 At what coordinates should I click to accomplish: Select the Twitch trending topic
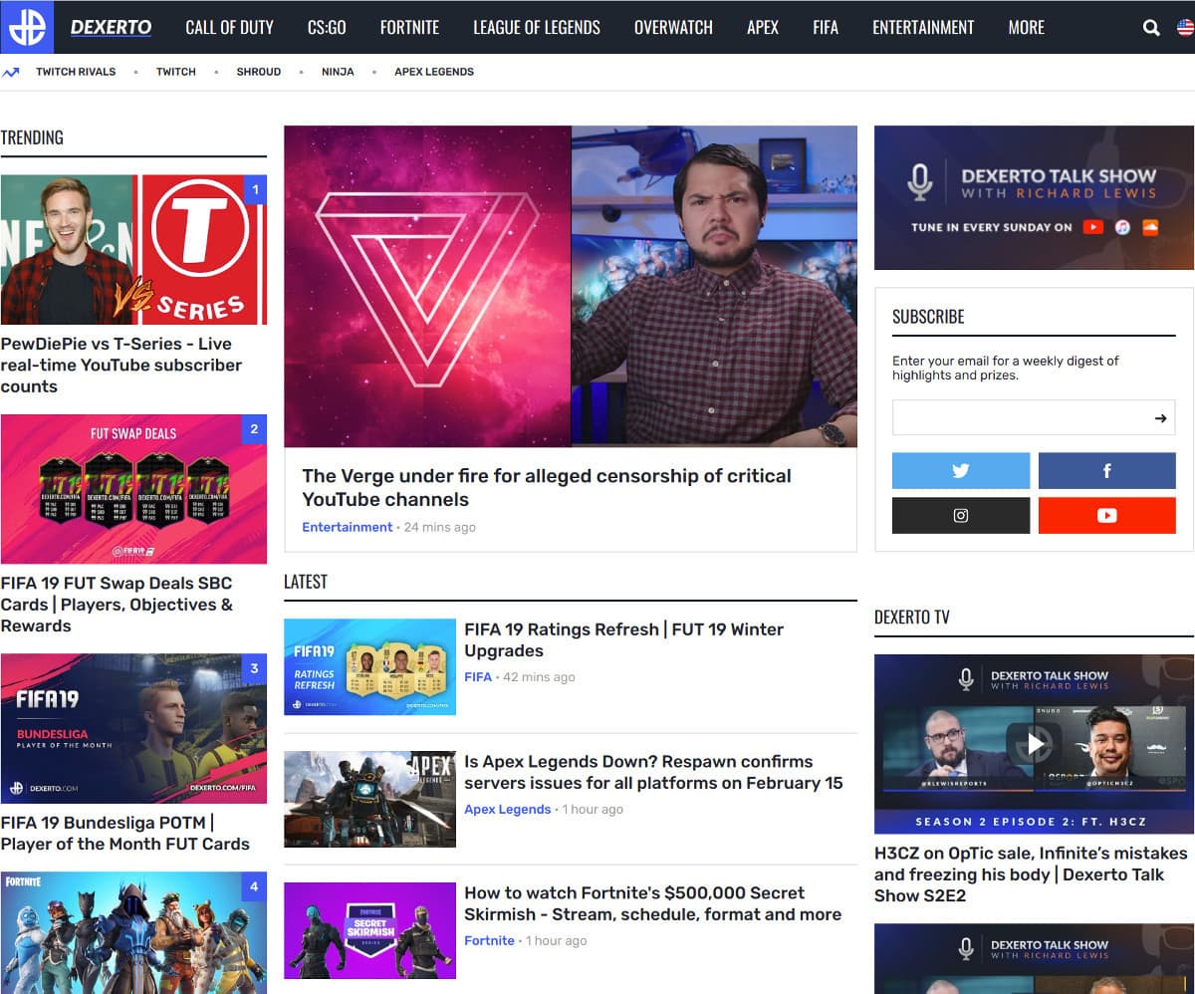pos(176,72)
